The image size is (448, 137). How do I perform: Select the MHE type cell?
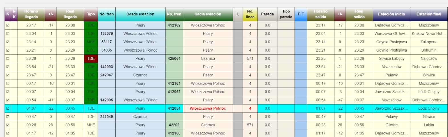[x=91, y=125]
